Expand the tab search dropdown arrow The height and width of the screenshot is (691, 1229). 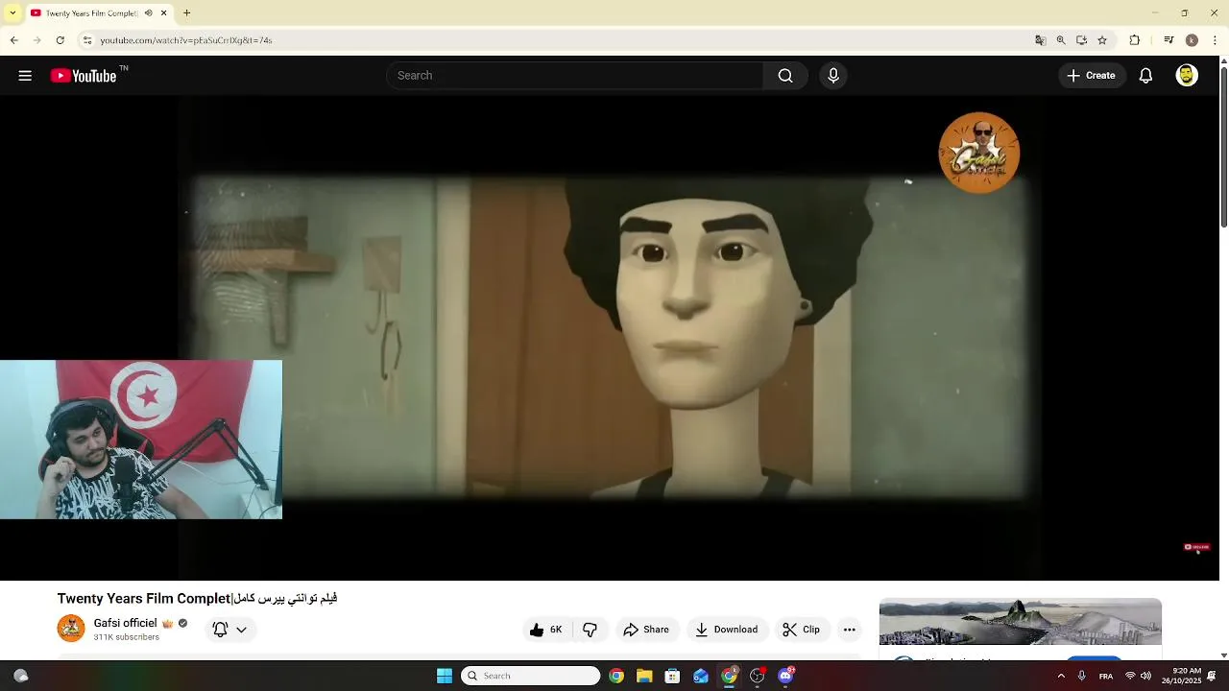[12, 13]
